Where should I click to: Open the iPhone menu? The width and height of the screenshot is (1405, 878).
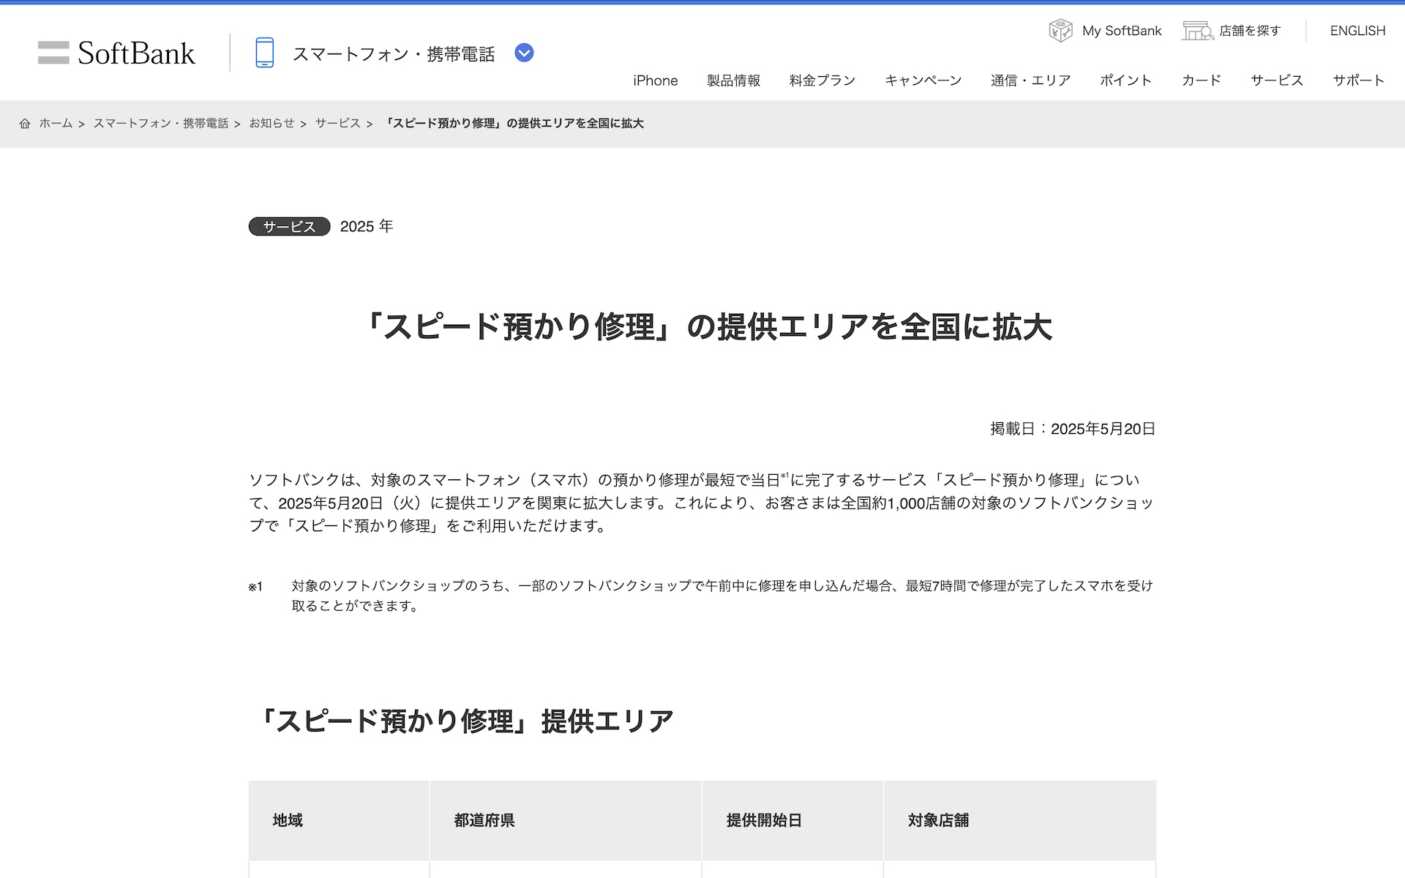[655, 80]
